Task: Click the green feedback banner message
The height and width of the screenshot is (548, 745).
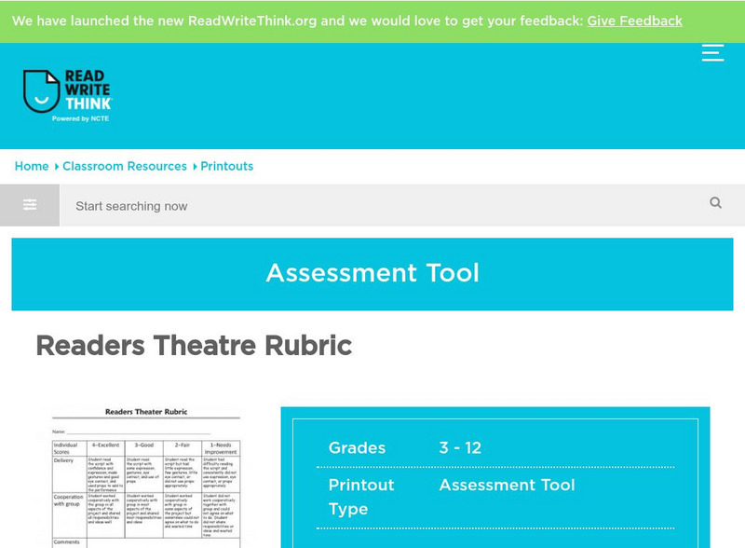Action: pyautogui.click(x=298, y=20)
